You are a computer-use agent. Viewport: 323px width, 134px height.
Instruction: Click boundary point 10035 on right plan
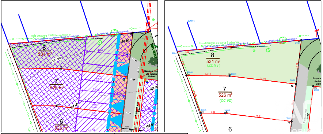tap(201, 113)
